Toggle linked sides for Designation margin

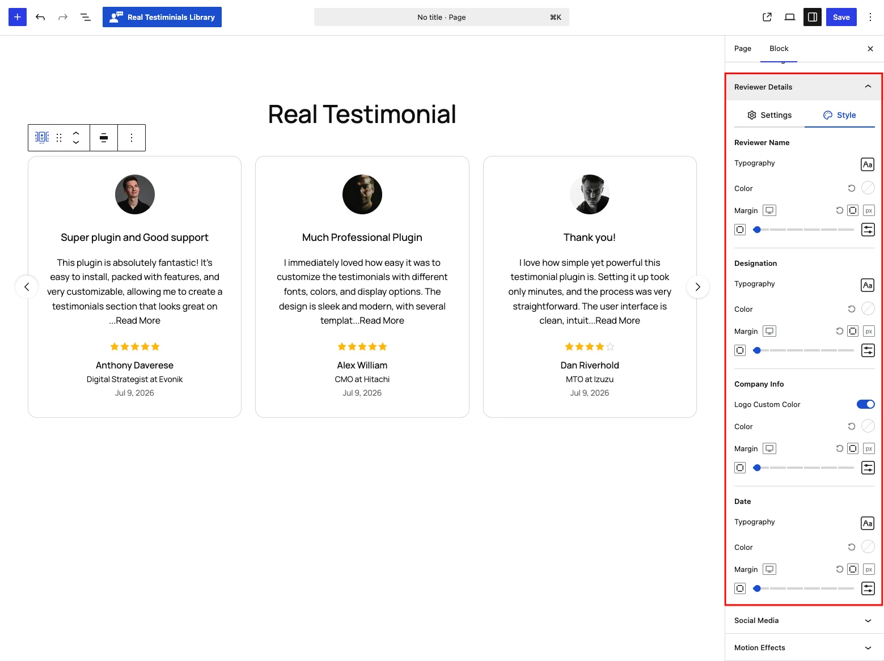click(853, 331)
